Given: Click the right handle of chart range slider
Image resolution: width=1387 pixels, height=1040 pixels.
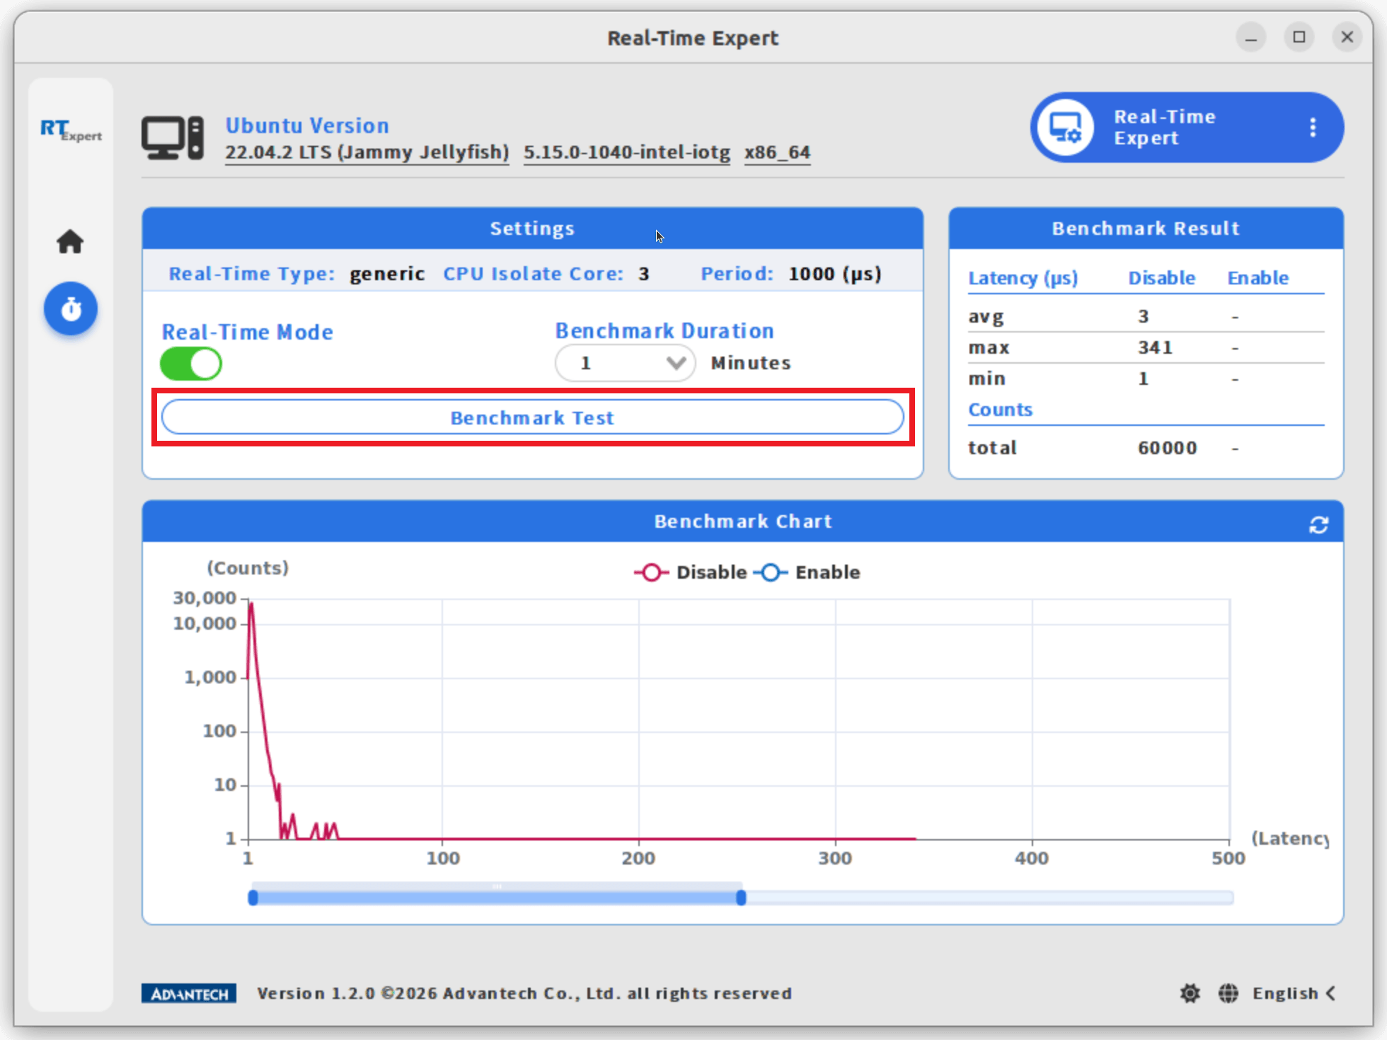Looking at the screenshot, I should point(741,898).
